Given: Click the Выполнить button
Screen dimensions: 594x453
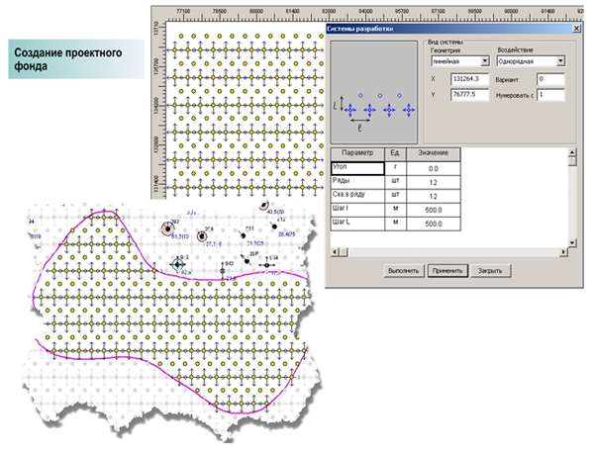Looking at the screenshot, I should pos(404,271).
